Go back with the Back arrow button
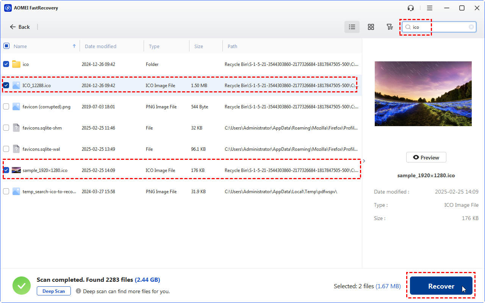Viewport: 485px width, 303px height. [20, 27]
